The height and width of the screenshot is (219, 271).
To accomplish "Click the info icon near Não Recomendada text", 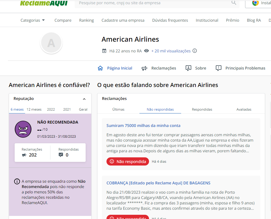I will click(x=17, y=182).
